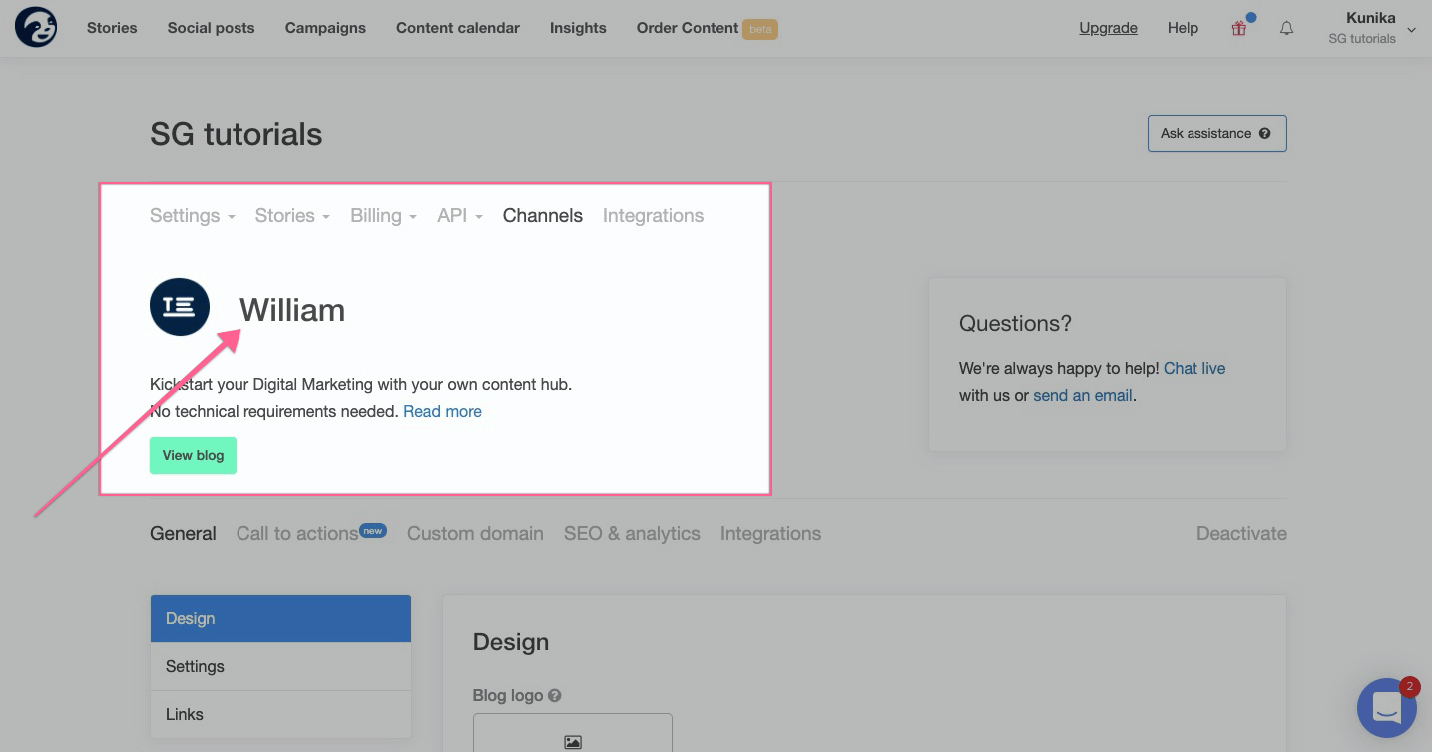Expand the API dropdown tab

460,216
